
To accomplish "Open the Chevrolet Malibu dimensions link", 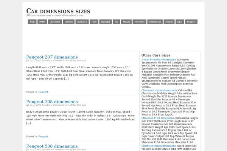I will tap(159, 146).
